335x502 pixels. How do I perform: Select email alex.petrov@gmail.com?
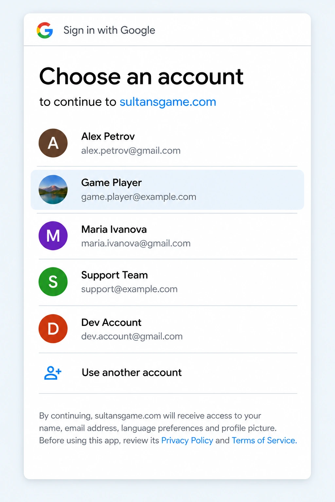point(131,151)
